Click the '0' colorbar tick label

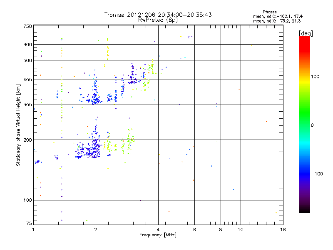point(312,125)
